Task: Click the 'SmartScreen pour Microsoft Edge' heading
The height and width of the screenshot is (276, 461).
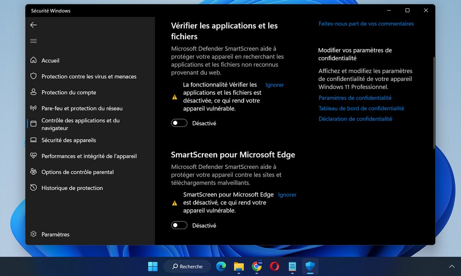Action: coord(233,155)
